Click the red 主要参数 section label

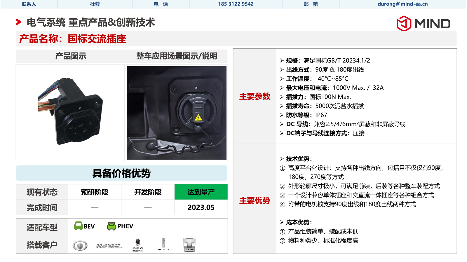click(255, 96)
